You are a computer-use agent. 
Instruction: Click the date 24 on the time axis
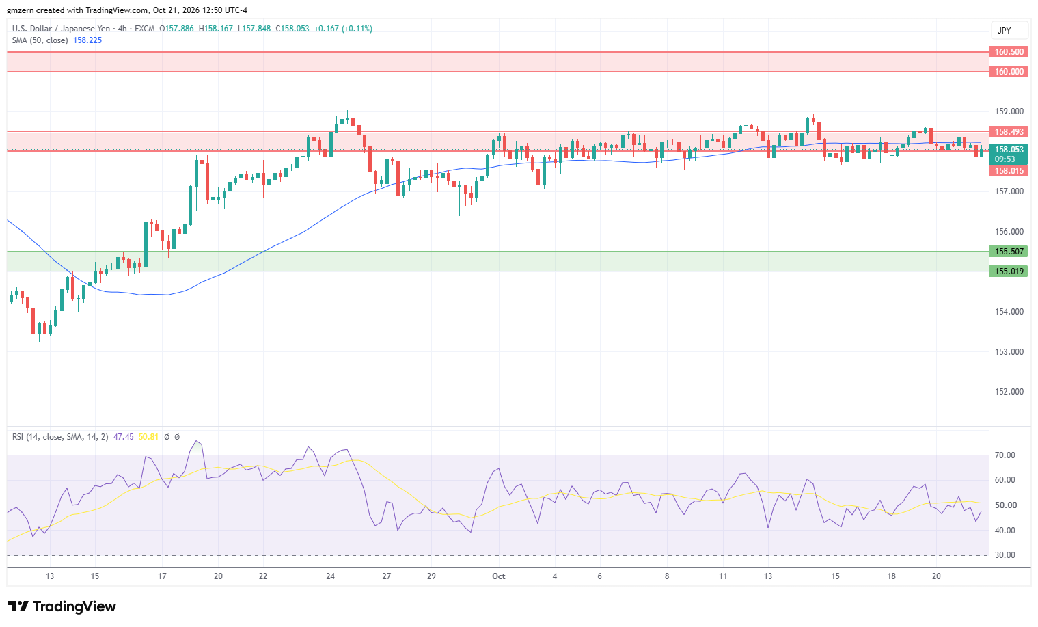[330, 576]
